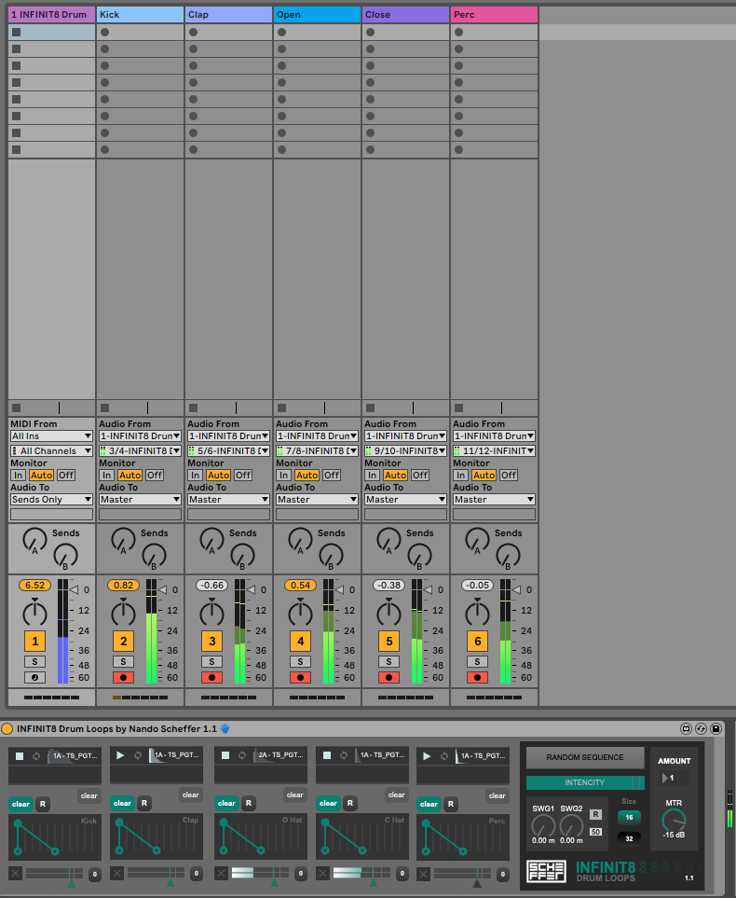The width and height of the screenshot is (736, 898).
Task: Set Open track monitor to Auto
Action: click(x=307, y=476)
